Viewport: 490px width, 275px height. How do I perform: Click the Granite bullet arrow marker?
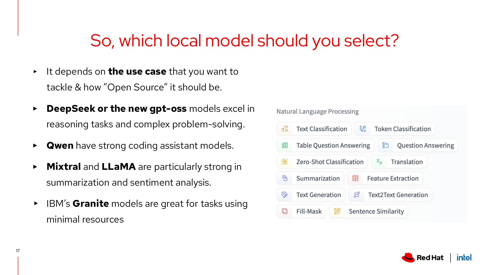point(36,203)
